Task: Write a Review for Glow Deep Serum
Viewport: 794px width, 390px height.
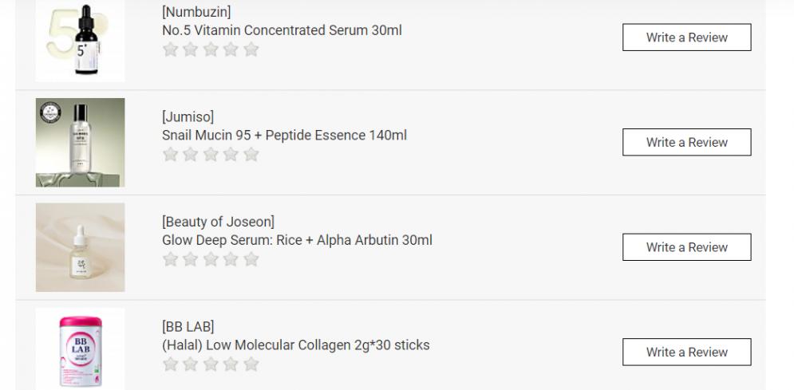Action: 686,247
